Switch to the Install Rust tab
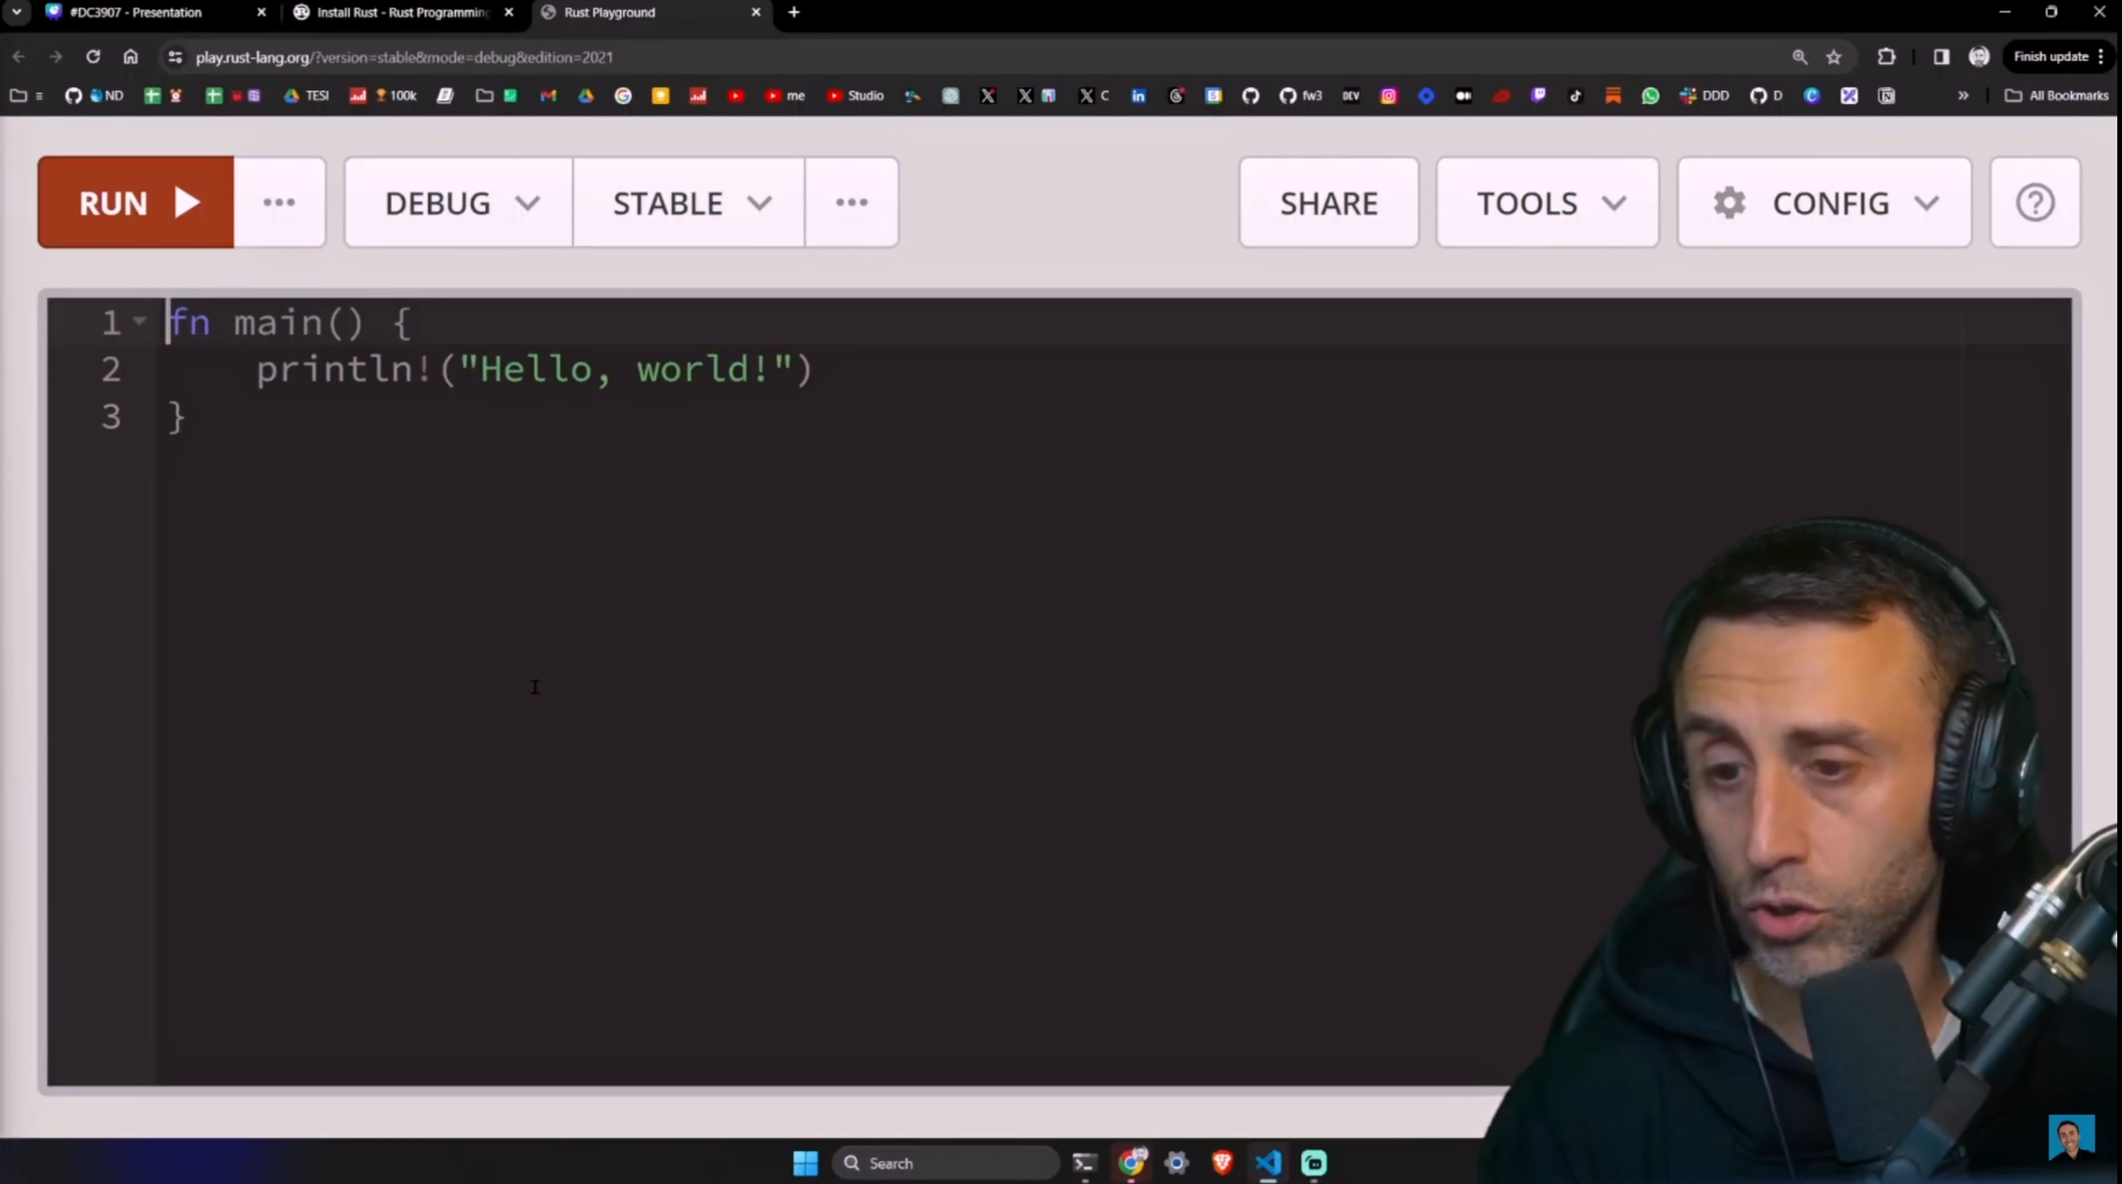The image size is (2122, 1184). pyautogui.click(x=394, y=12)
